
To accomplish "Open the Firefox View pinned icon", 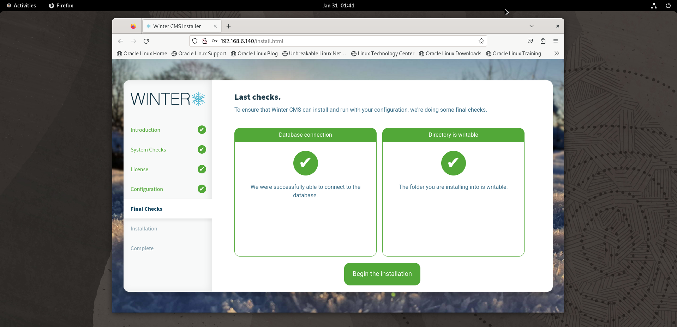I will (133, 26).
